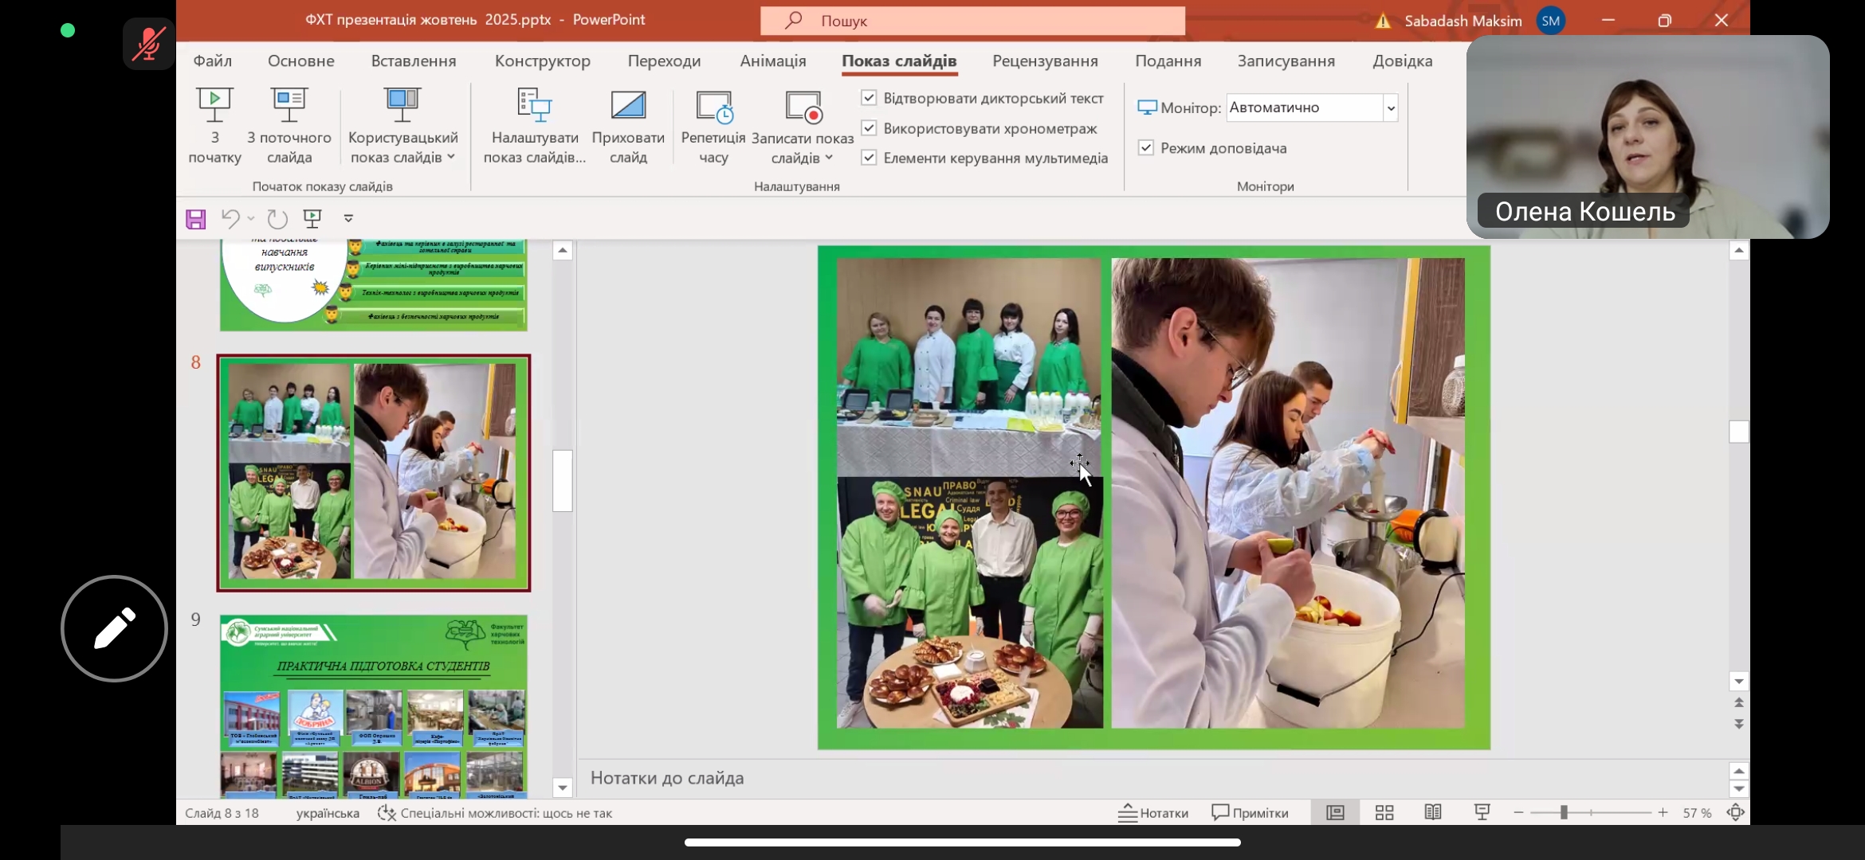The height and width of the screenshot is (860, 1865).
Task: Open the Monitor dropdown list
Action: 1390,107
